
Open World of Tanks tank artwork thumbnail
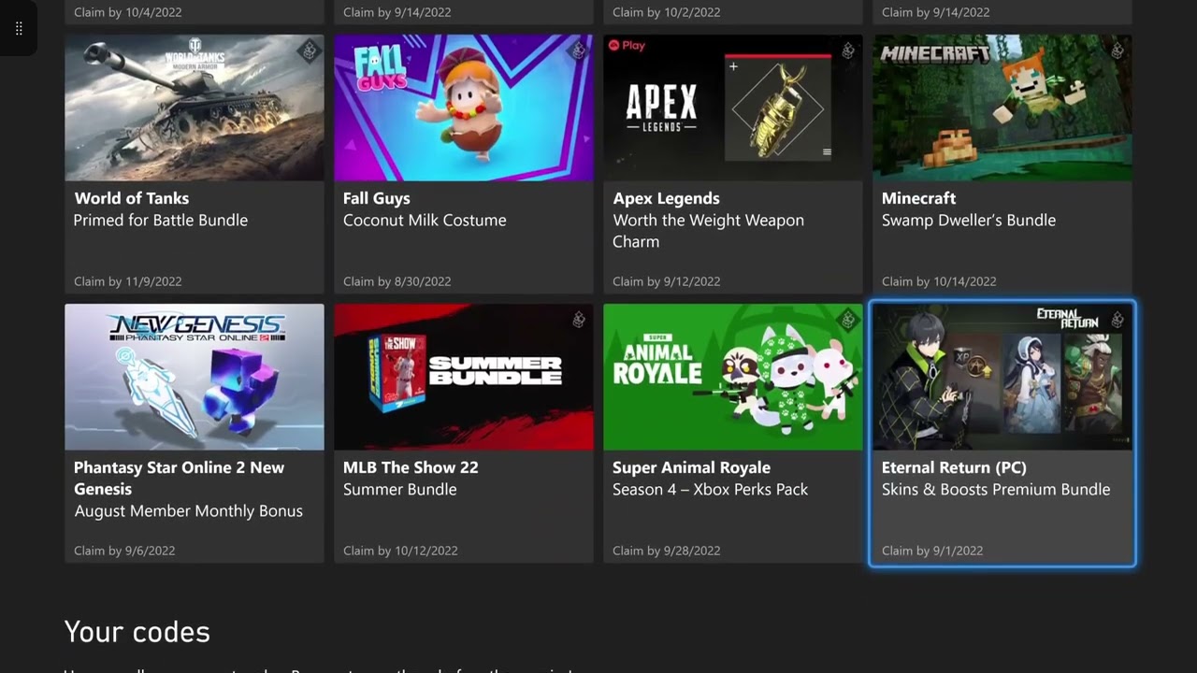tap(195, 107)
